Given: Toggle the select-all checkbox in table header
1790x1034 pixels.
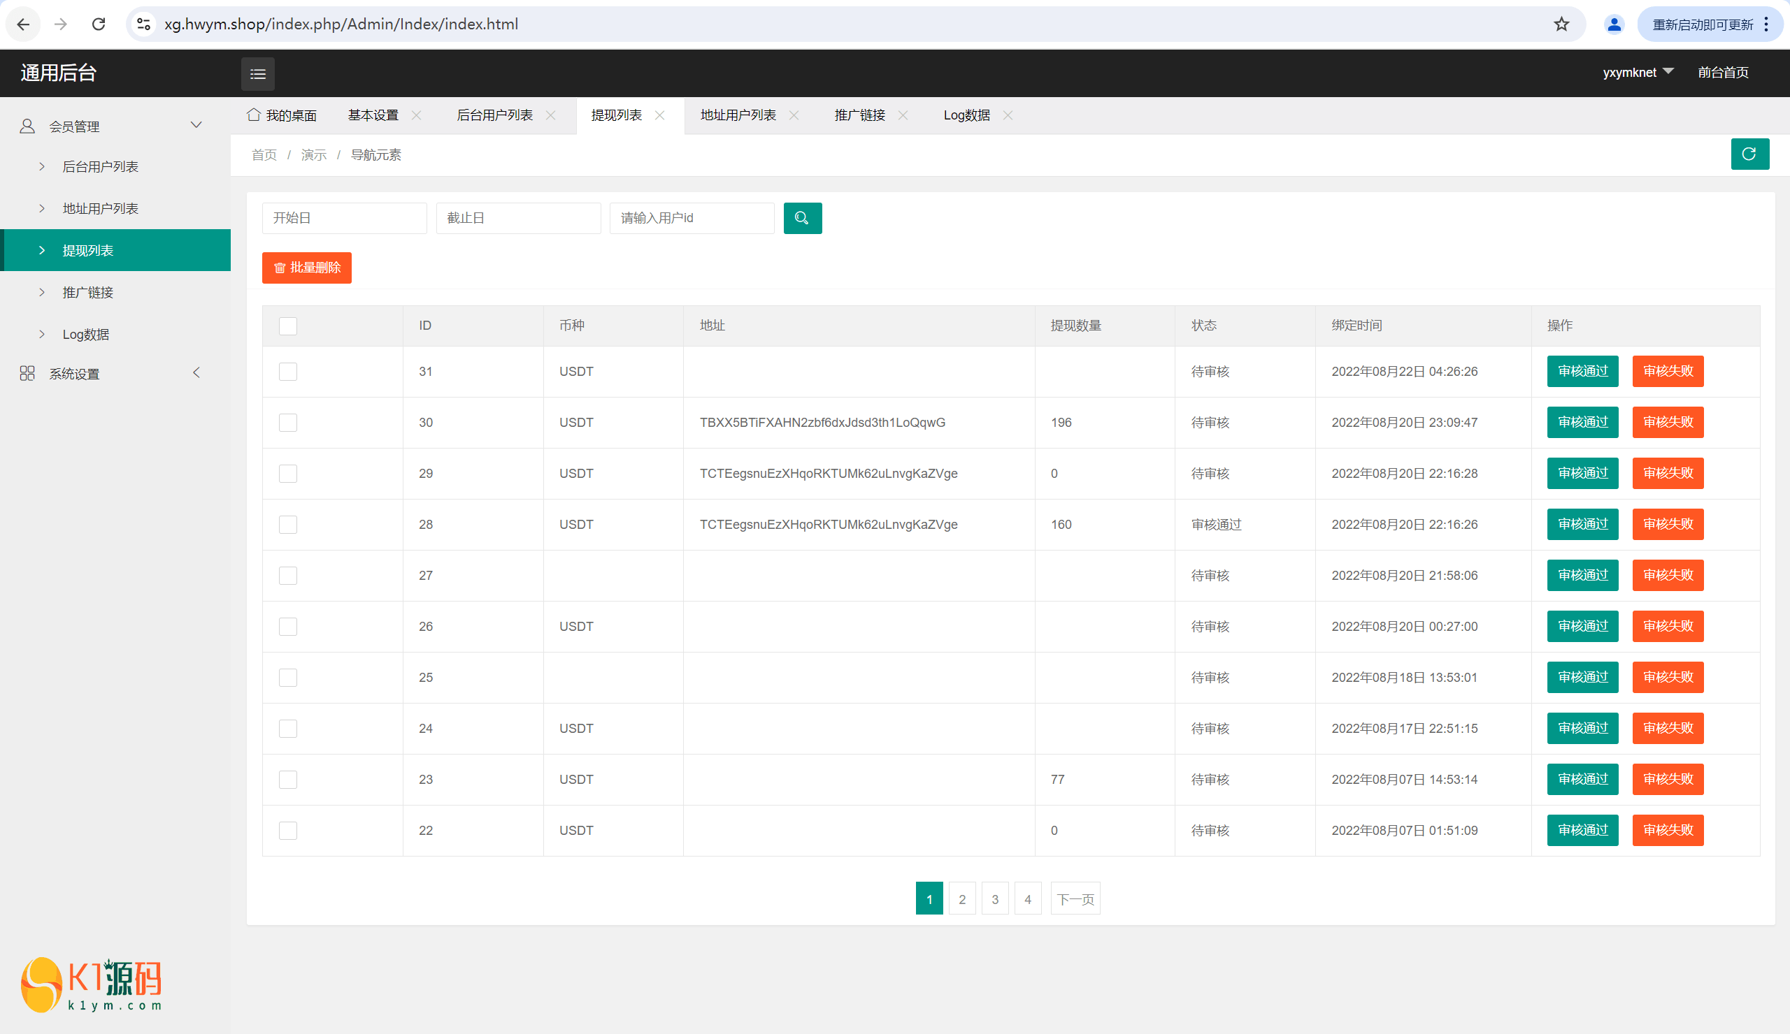Looking at the screenshot, I should [287, 326].
